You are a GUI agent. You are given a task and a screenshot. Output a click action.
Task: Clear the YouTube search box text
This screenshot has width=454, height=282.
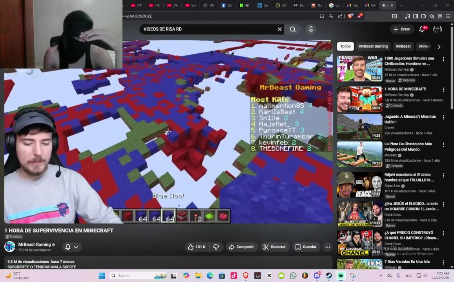coord(280,29)
